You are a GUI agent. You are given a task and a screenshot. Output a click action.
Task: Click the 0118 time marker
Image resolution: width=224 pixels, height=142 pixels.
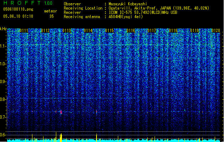click(173, 31)
